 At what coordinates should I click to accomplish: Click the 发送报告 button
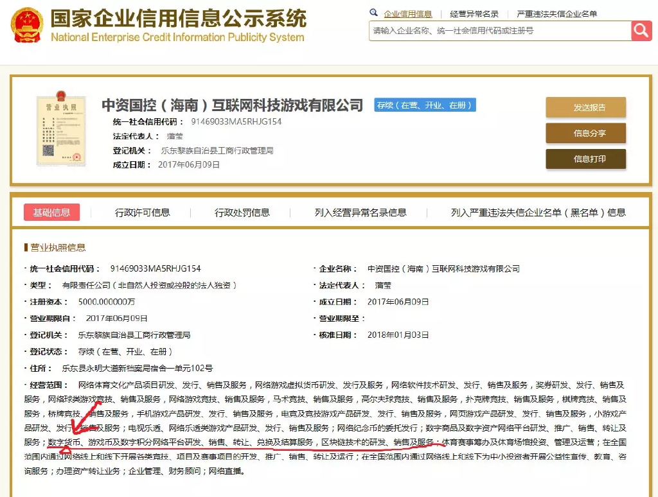(x=586, y=107)
